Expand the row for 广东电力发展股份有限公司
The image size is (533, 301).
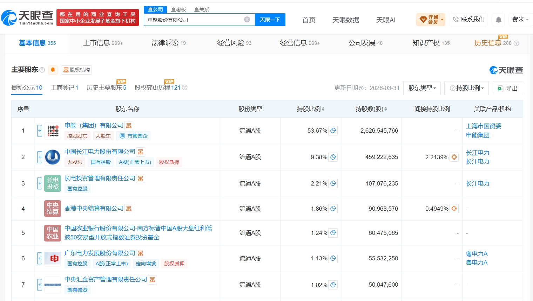point(40,258)
